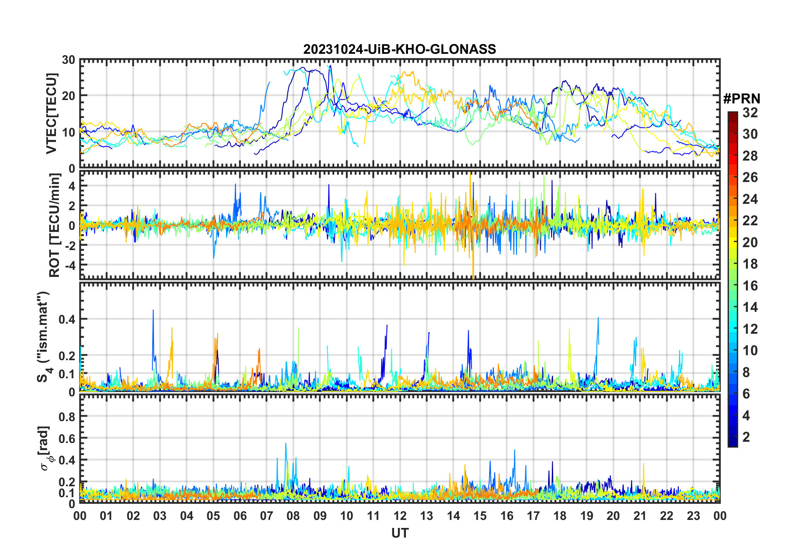Click S4 axis tick label 0.4
The image size is (800, 559).
tap(67, 319)
